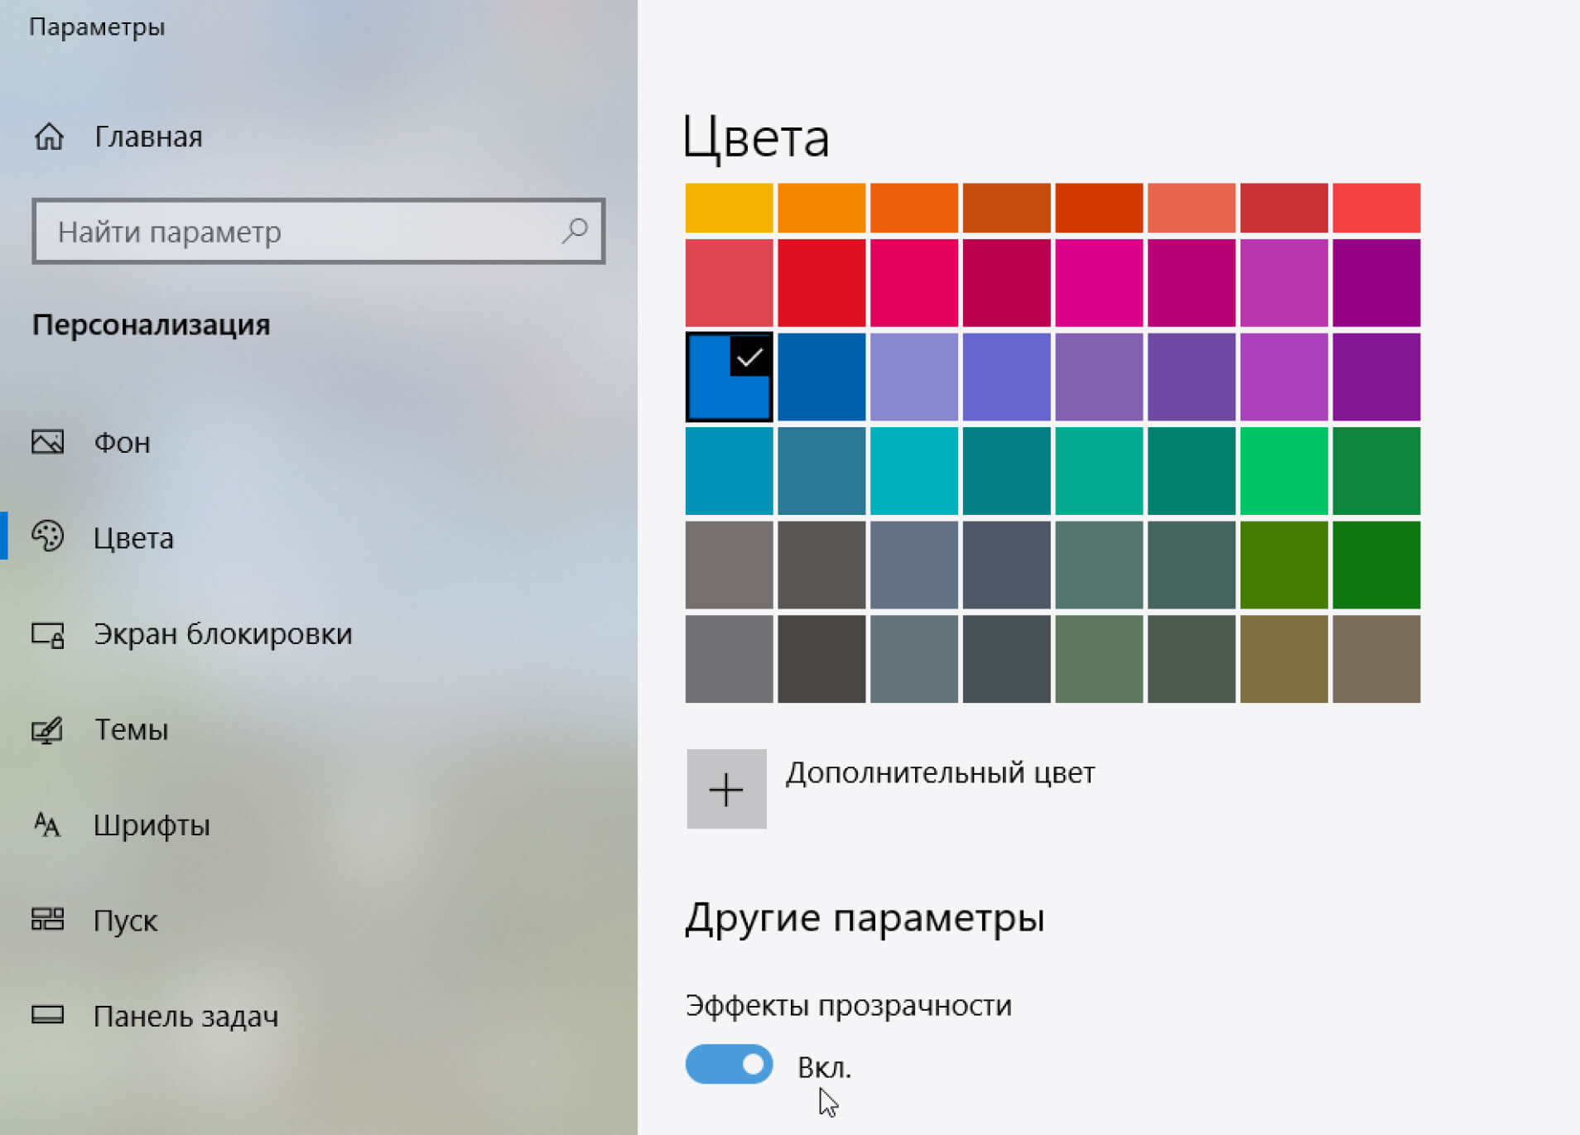
Task: Choose the turquoise swatch in fourth row
Action: pos(914,471)
